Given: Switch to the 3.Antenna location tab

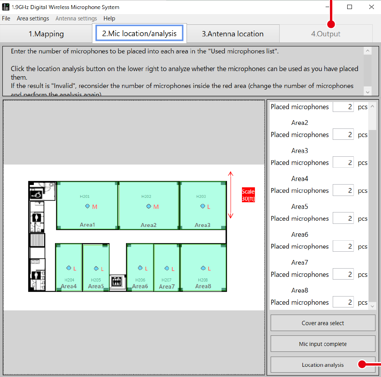Looking at the screenshot, I should click(x=233, y=34).
